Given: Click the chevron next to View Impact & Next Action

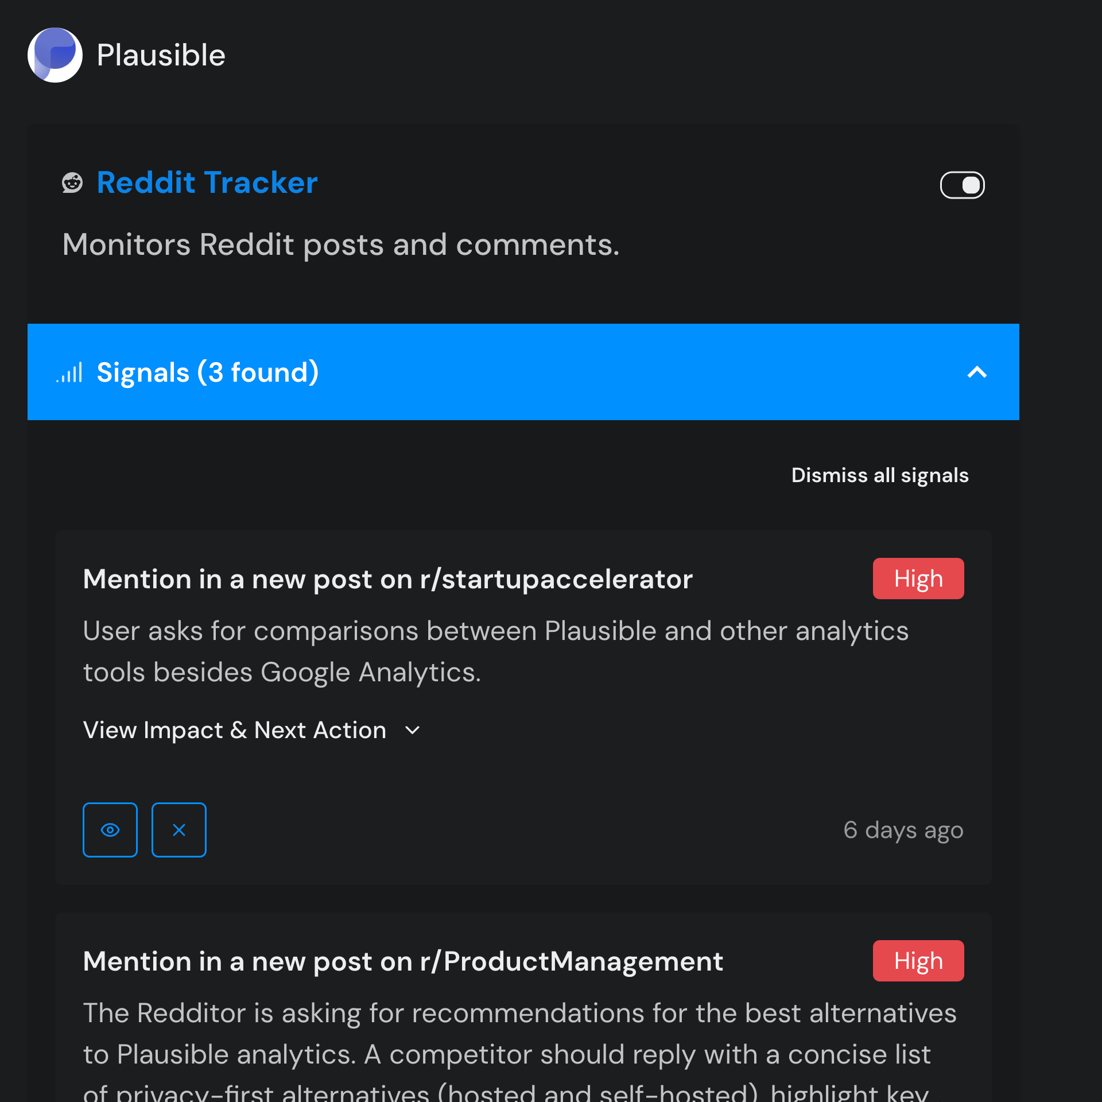Looking at the screenshot, I should (x=412, y=730).
